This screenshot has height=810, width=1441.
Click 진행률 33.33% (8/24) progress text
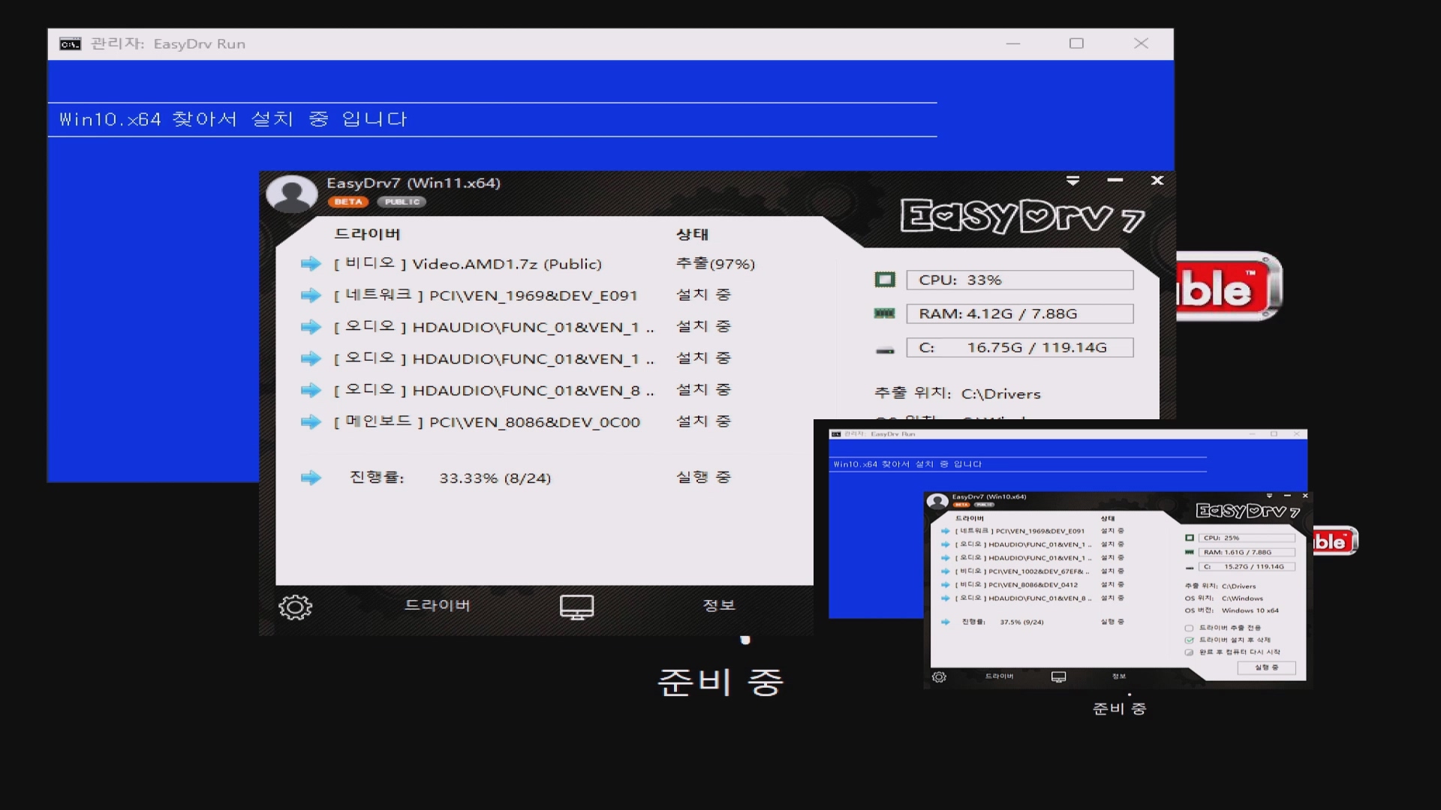point(450,478)
